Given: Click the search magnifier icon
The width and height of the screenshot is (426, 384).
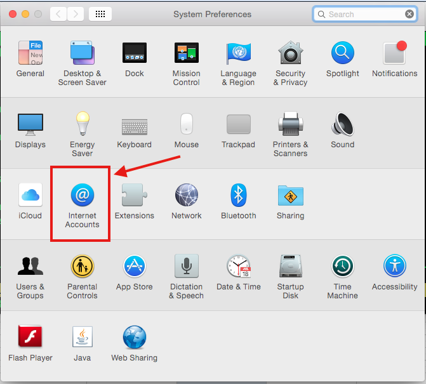Looking at the screenshot, I should point(321,14).
